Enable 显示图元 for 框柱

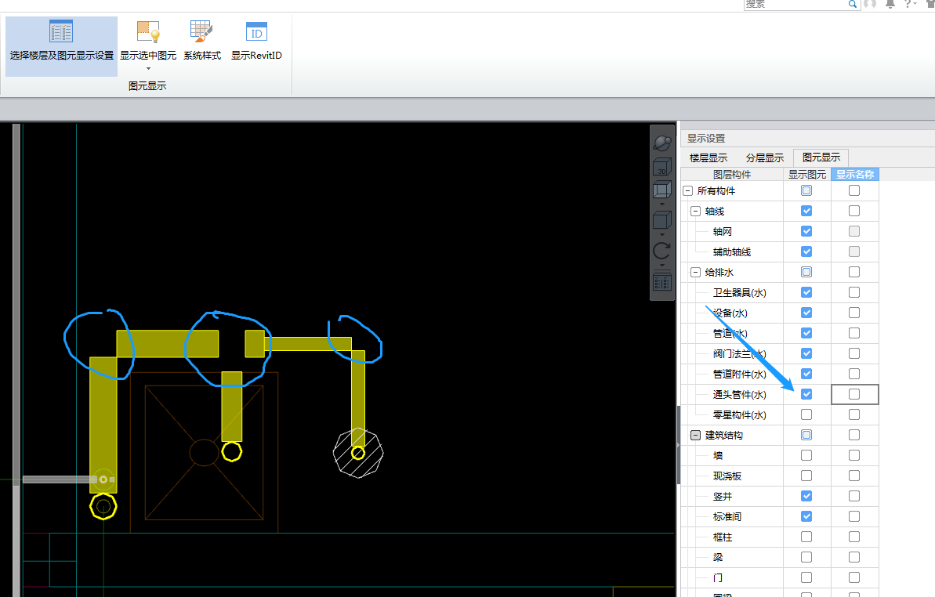tap(806, 536)
